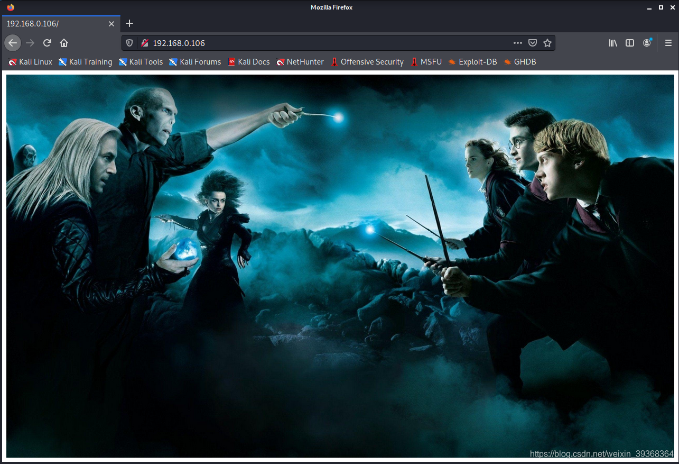Open the MSFU bookmark
Image resolution: width=679 pixels, height=464 pixels.
tap(426, 62)
